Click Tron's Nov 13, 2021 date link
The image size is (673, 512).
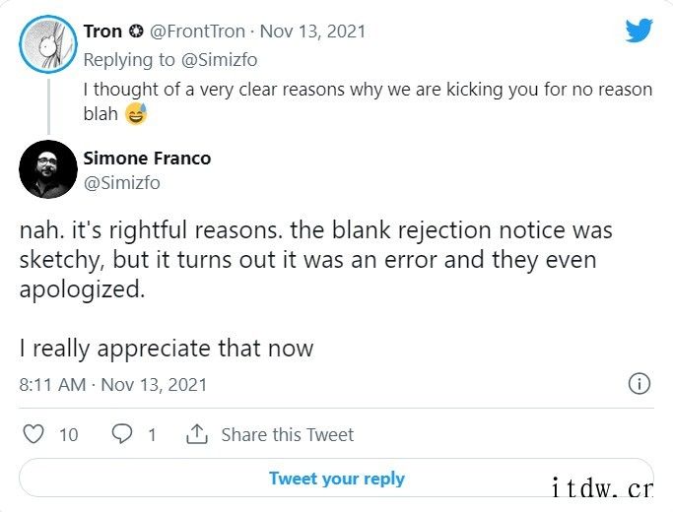(x=313, y=32)
